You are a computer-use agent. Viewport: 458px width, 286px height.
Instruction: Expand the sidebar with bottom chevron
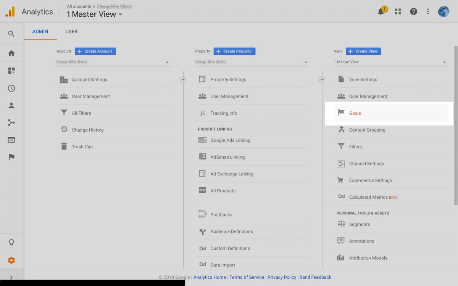11,278
